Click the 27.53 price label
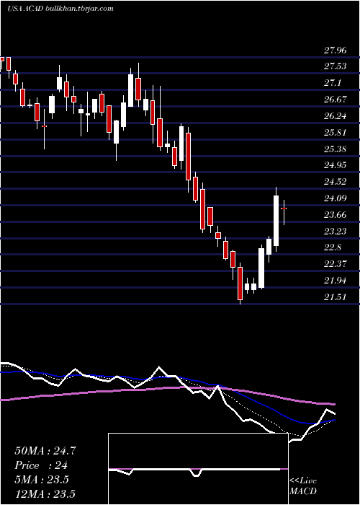Image resolution: width=360 pixels, height=505 pixels. pos(335,66)
